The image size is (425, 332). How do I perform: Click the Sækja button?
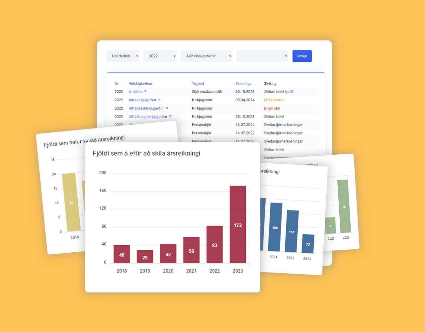coord(302,56)
